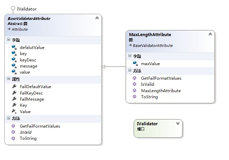Select the message field name
The image size is (229, 160).
pos(29,66)
